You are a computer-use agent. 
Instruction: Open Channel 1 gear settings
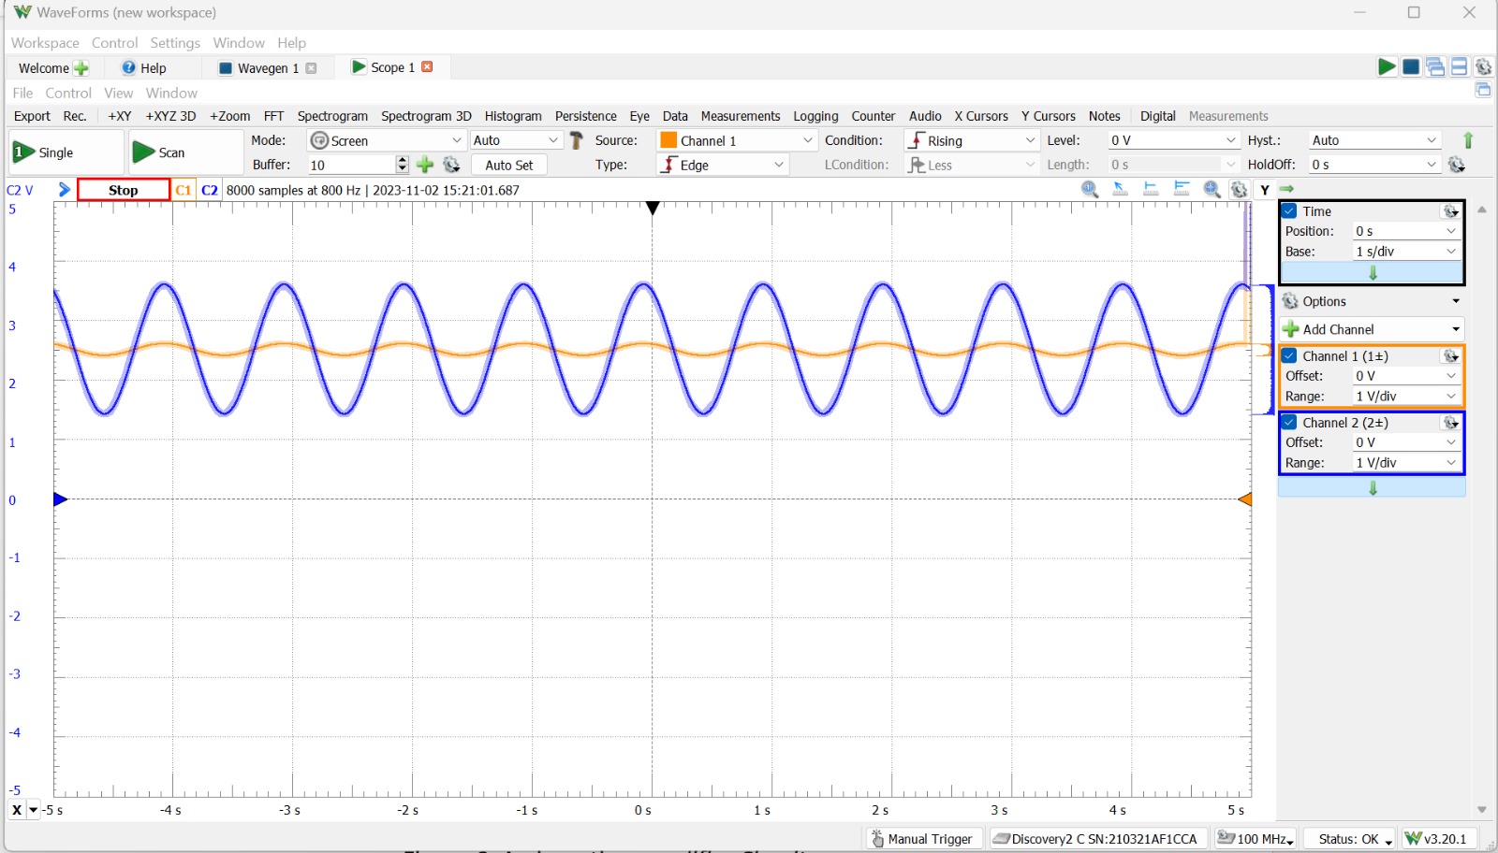1449,355
